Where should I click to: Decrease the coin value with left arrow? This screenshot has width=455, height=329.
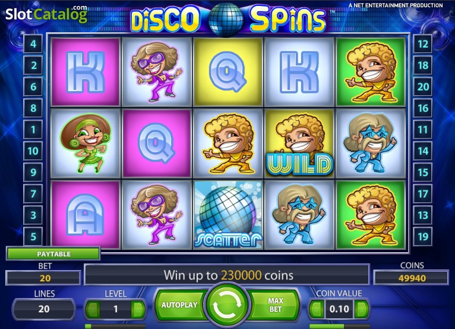click(316, 309)
